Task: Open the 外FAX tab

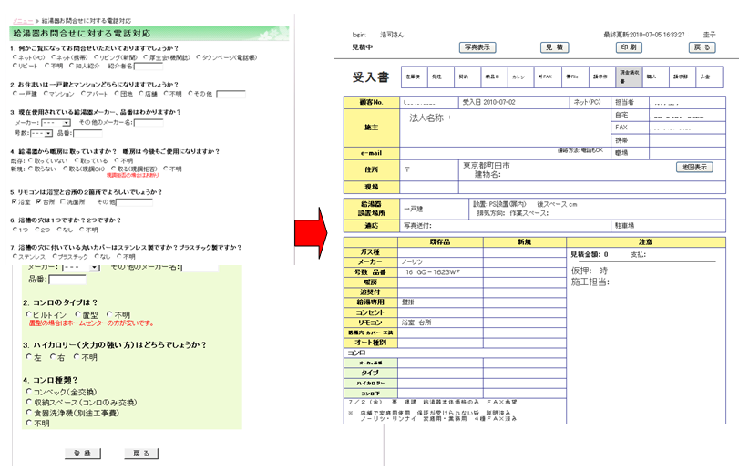Action: [x=549, y=77]
